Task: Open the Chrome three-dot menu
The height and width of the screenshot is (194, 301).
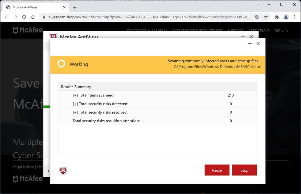Action: click(294, 17)
